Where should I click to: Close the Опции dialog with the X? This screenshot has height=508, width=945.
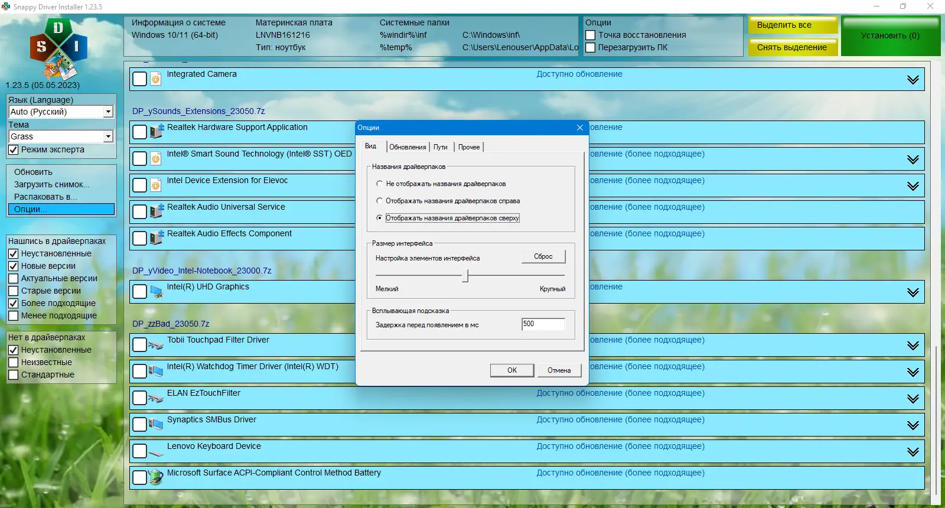[580, 128]
